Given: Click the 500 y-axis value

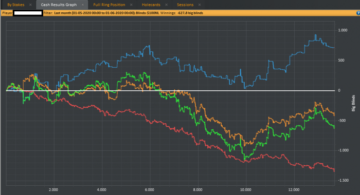Looking at the screenshot, I should point(341,60).
